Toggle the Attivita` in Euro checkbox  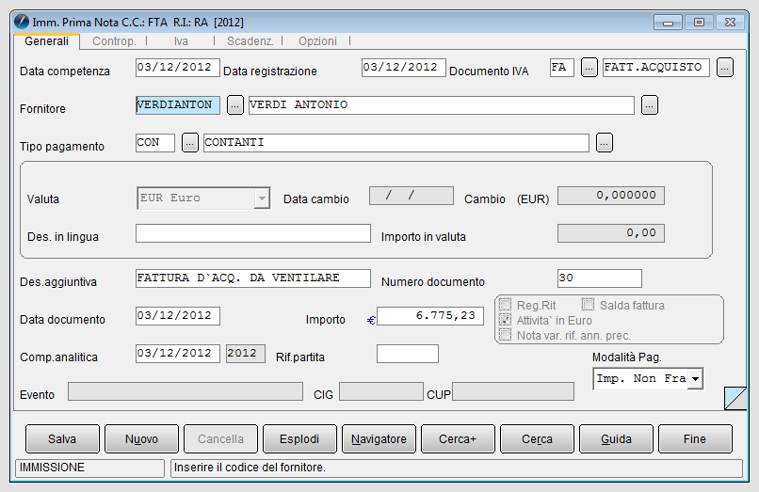click(505, 320)
